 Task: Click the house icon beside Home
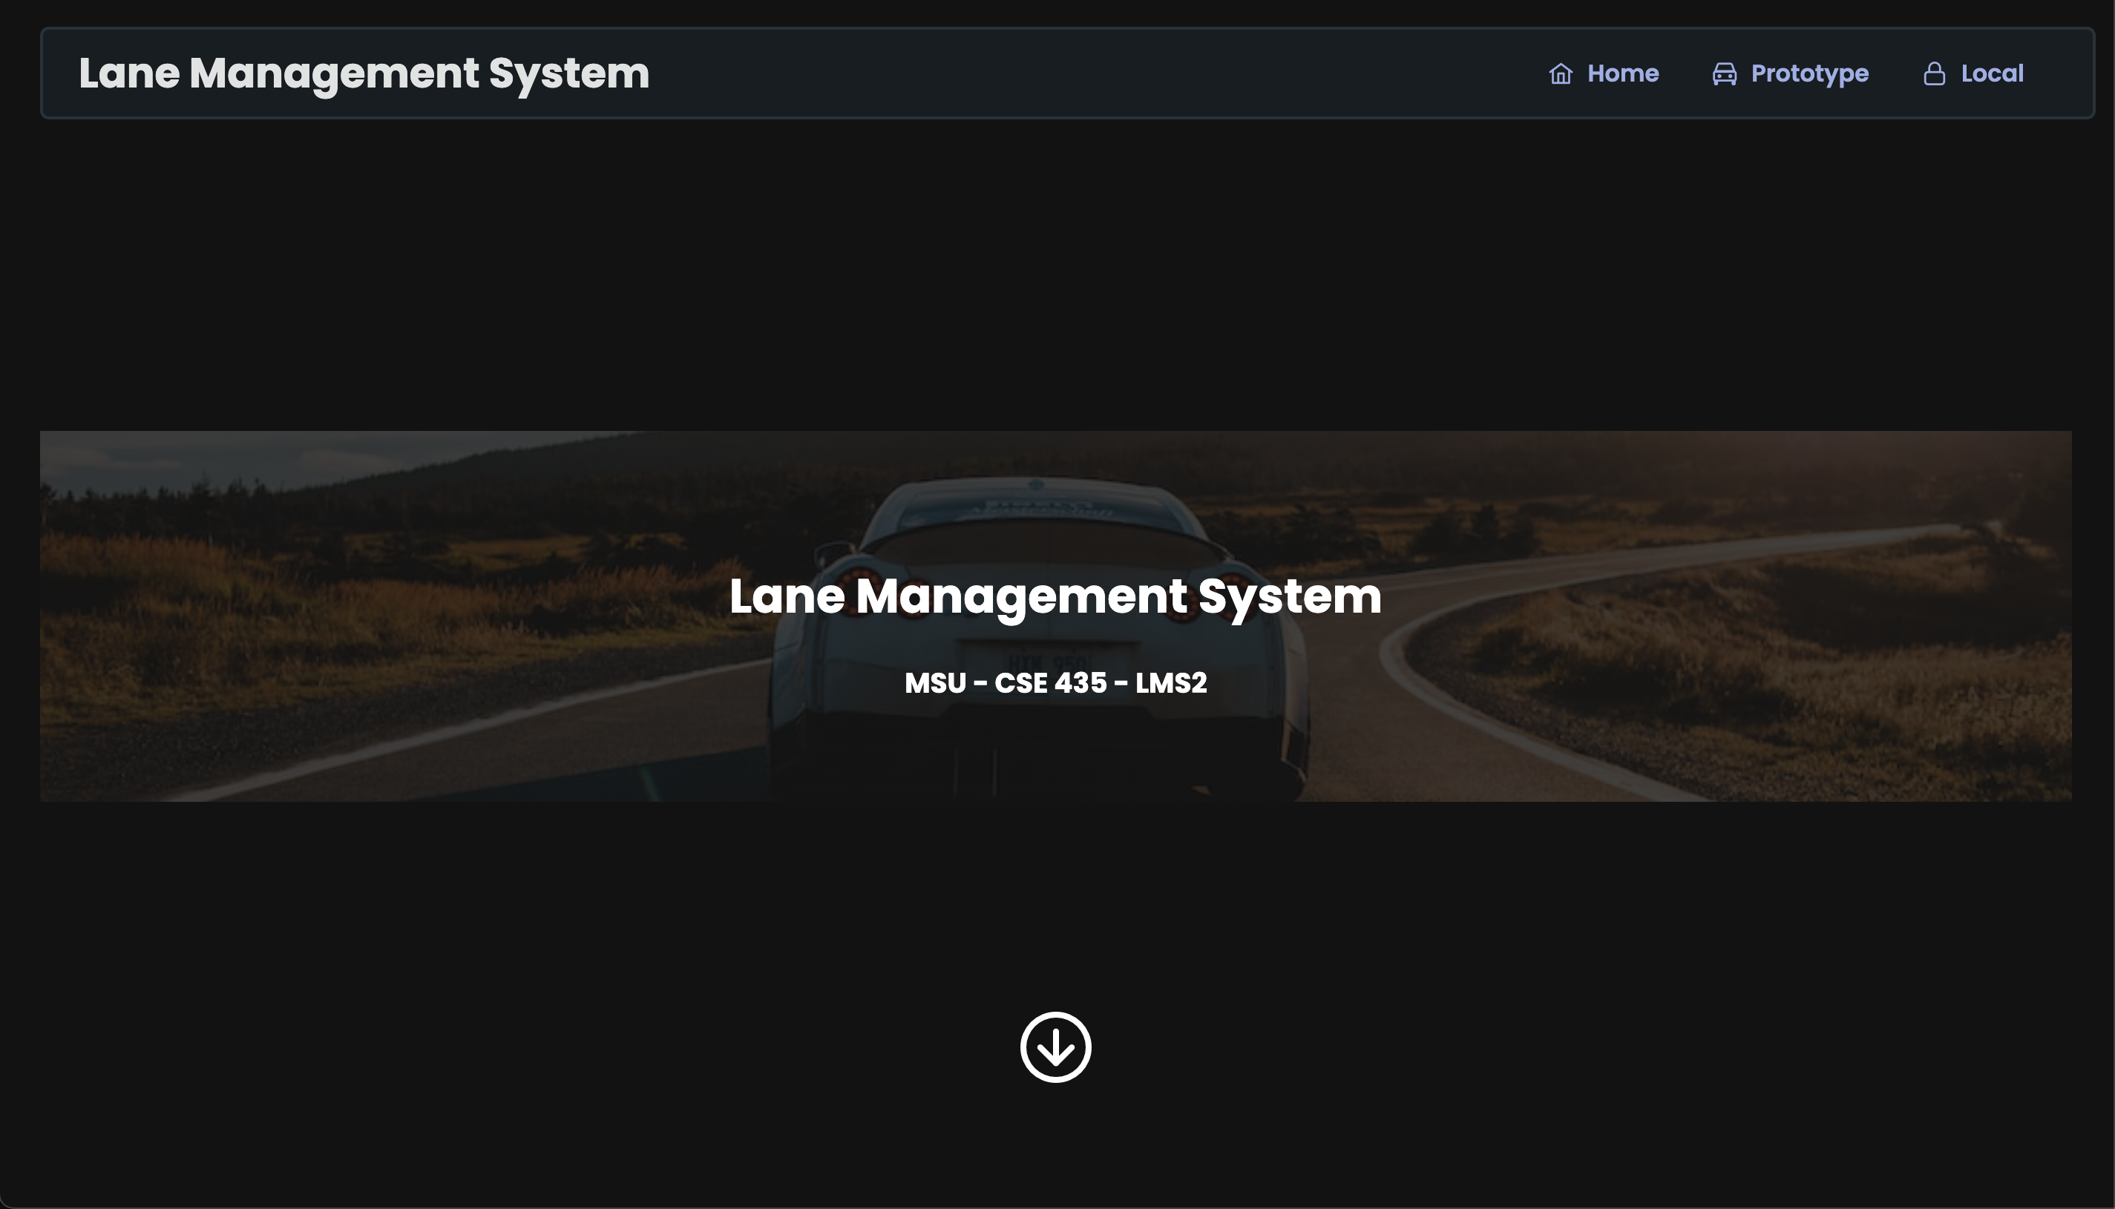point(1560,74)
